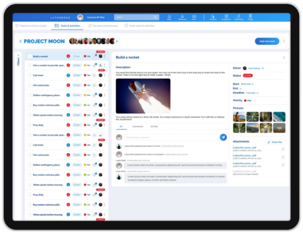
Task: Select the Comments tab
Action: coord(137,126)
